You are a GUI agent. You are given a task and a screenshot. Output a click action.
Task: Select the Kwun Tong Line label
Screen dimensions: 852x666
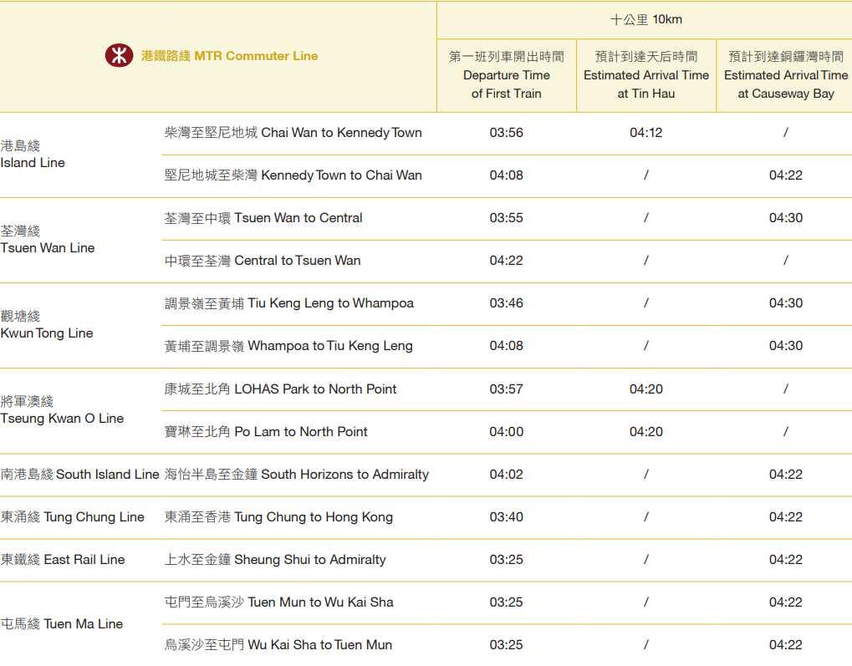point(47,325)
